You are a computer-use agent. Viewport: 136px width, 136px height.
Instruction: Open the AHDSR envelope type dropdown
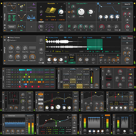click(x=102, y=55)
